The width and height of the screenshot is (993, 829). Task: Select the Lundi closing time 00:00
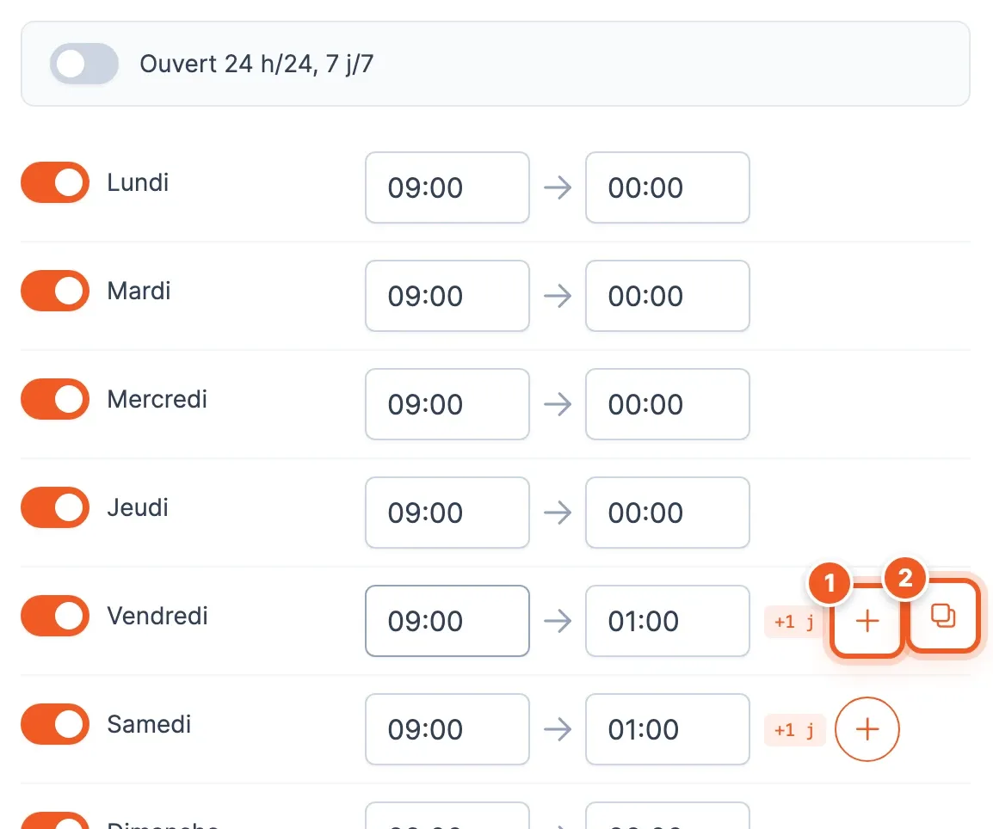click(668, 187)
